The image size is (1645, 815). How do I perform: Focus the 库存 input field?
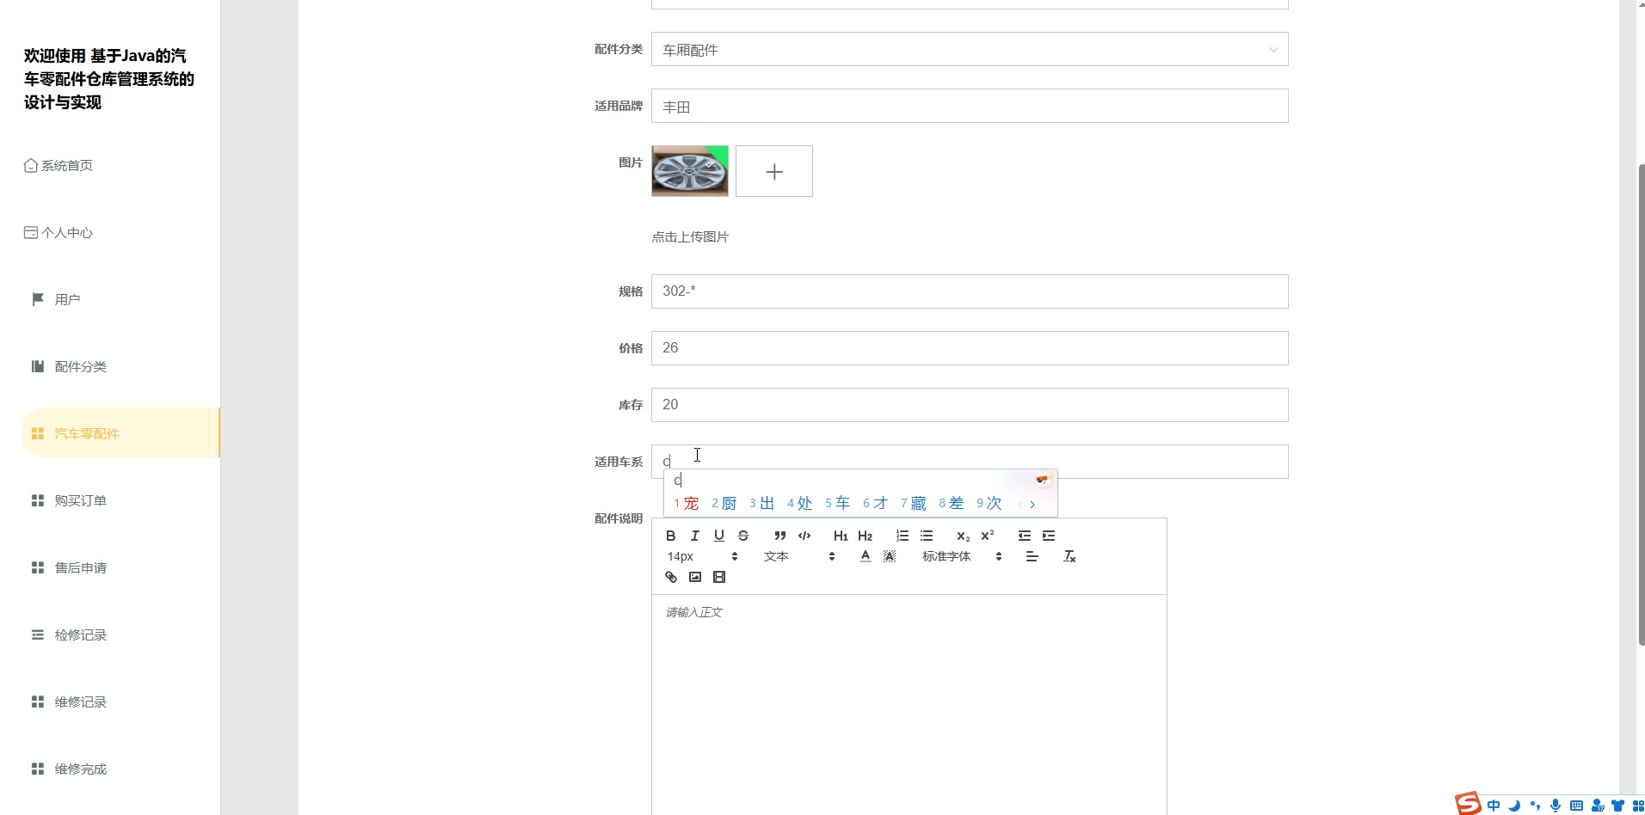970,405
